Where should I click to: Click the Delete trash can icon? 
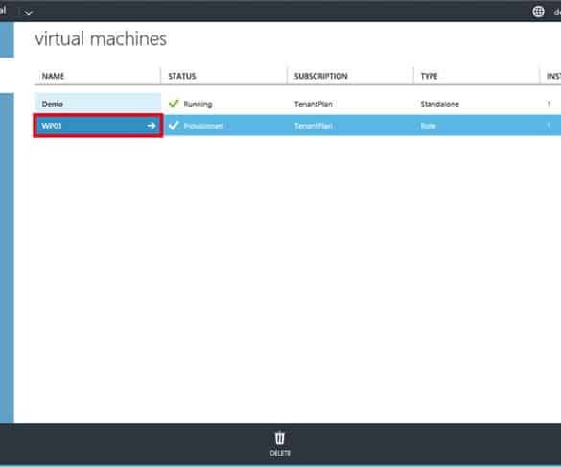pos(280,438)
